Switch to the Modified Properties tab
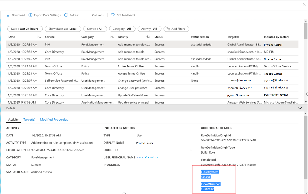This screenshot has height=194, width=308. click(54, 120)
